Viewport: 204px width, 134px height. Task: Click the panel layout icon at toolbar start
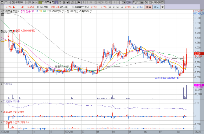(2, 2)
